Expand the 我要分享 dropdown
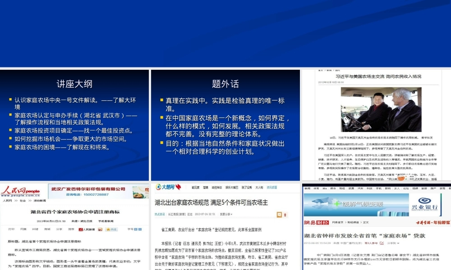The height and width of the screenshot is (270, 451). tap(226, 214)
